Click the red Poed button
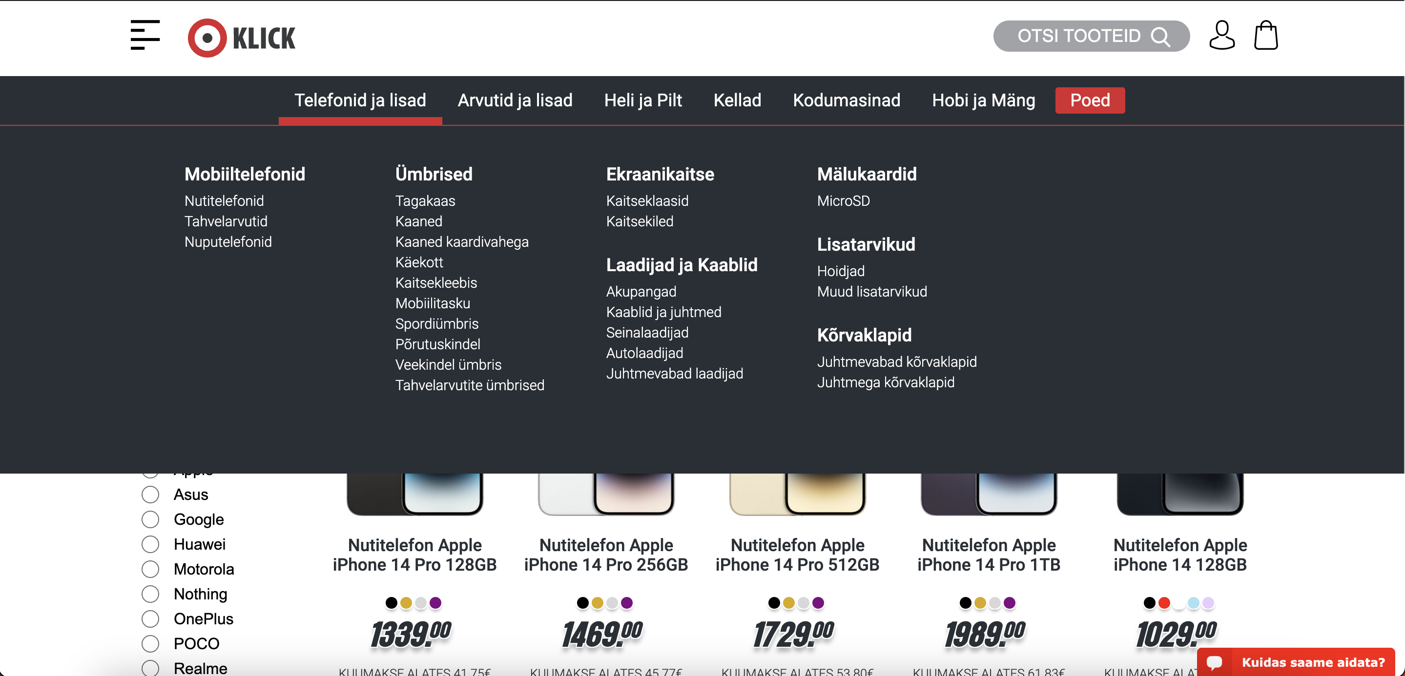The width and height of the screenshot is (1405, 676). point(1090,100)
